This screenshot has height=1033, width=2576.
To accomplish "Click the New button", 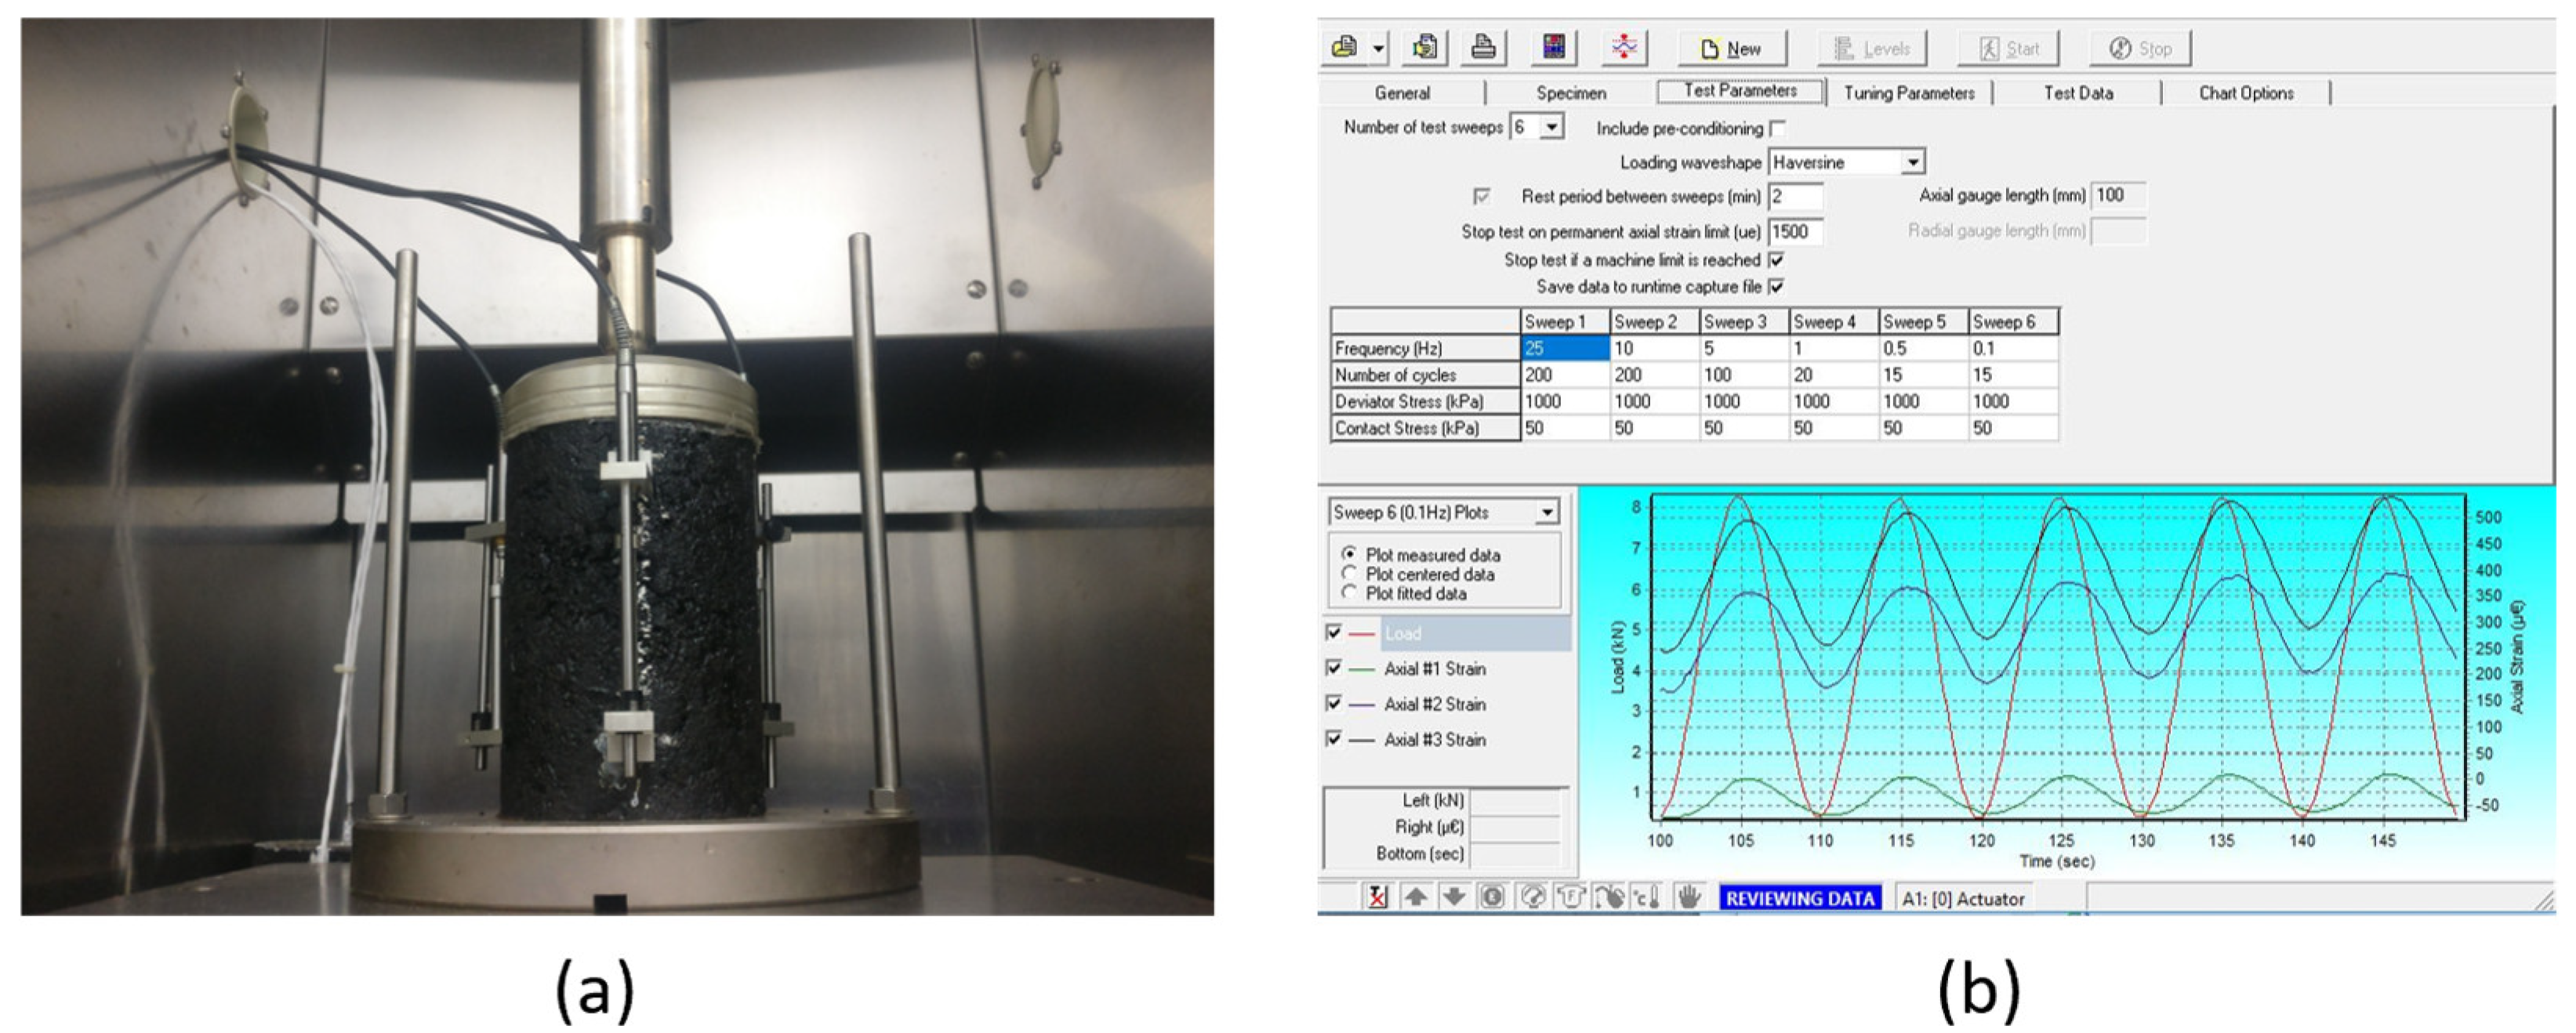I will 1731,48.
